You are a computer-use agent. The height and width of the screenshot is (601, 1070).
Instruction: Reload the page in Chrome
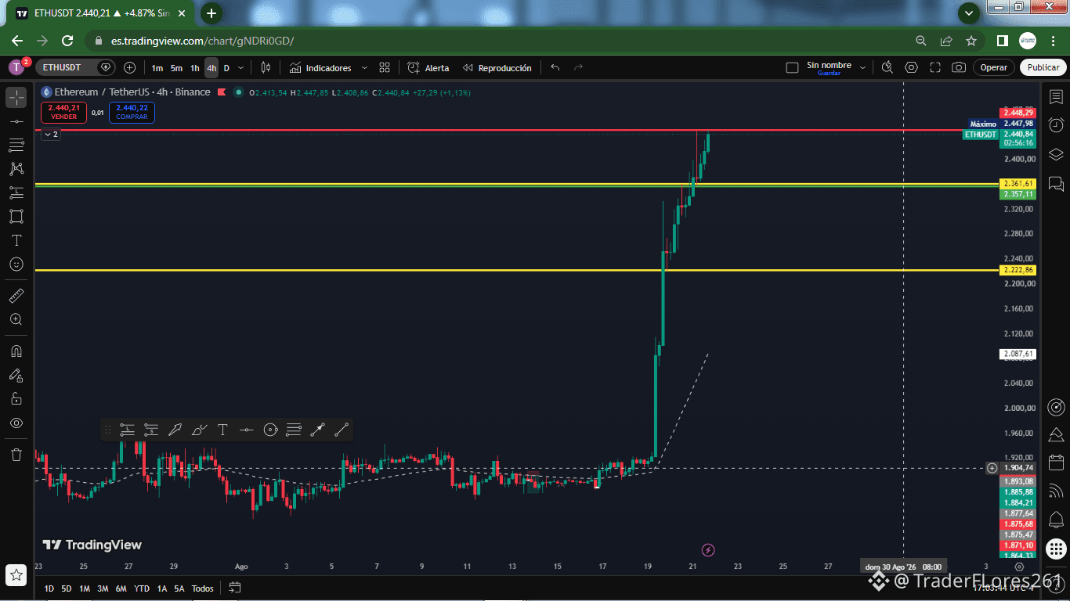click(x=67, y=41)
